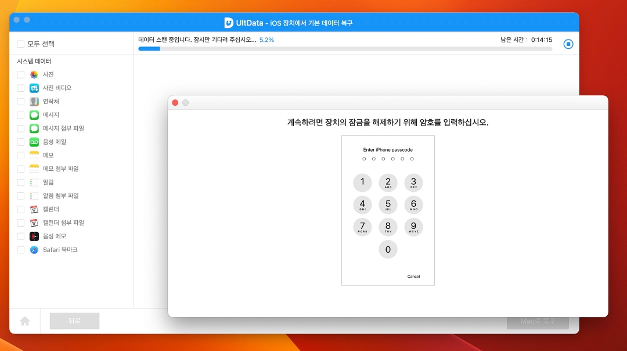Click the 알림 첨부 파일 icon
This screenshot has height=351, width=627.
[x=34, y=196]
